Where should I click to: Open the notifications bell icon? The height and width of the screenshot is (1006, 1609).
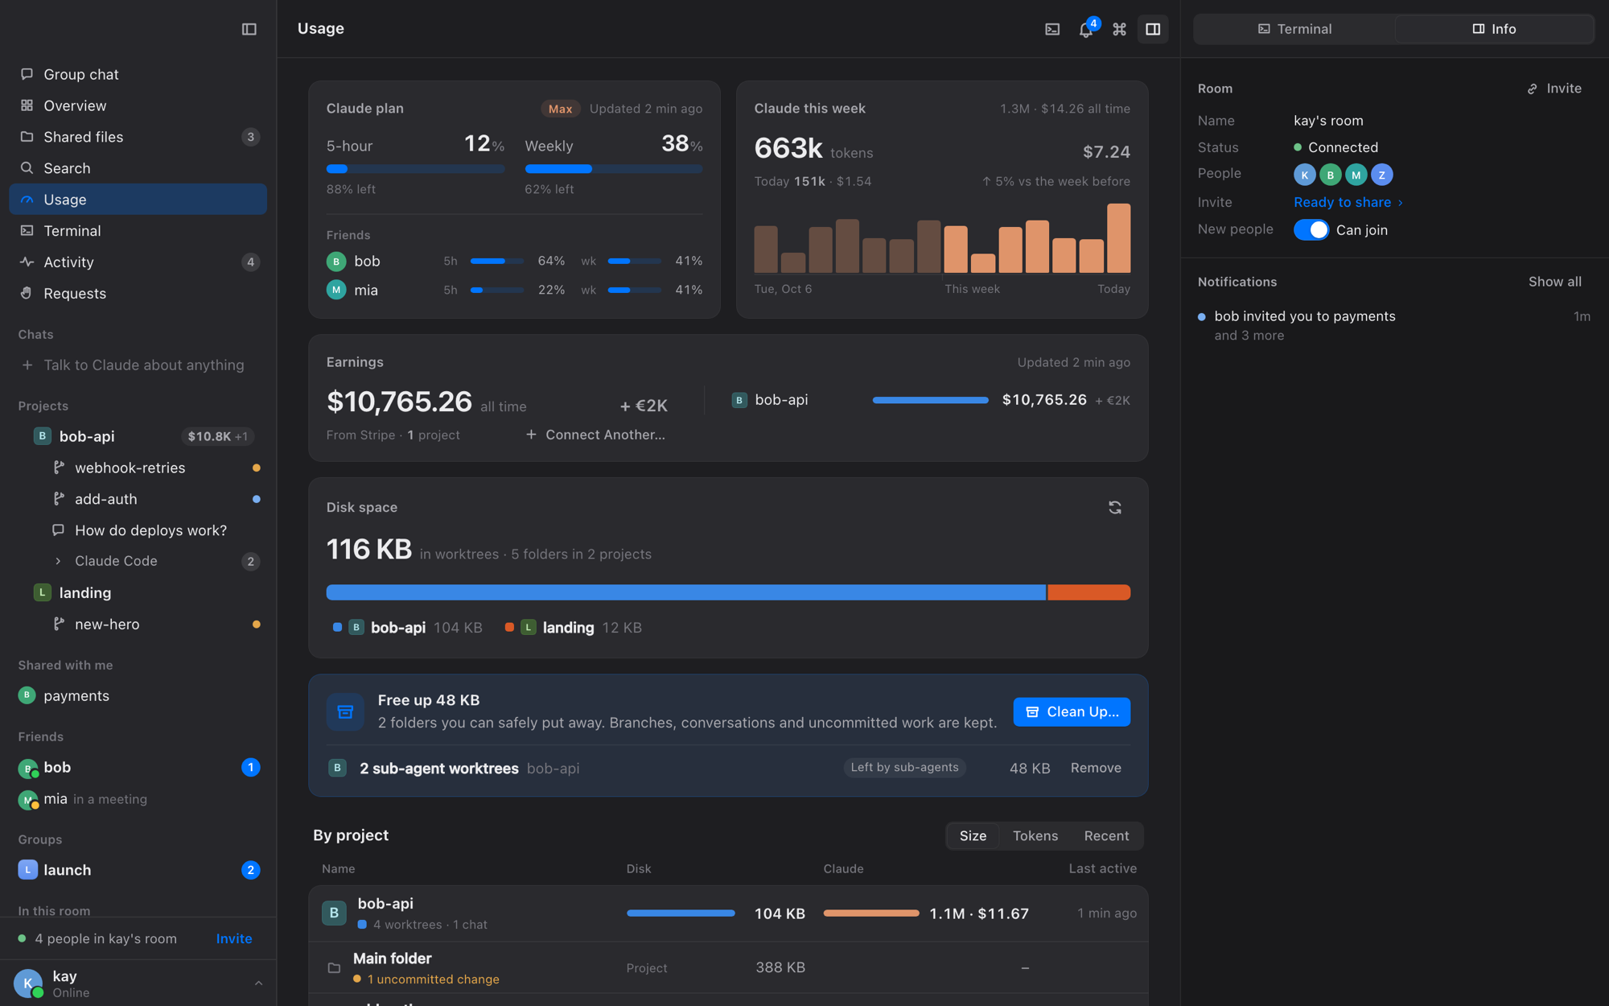click(x=1086, y=29)
